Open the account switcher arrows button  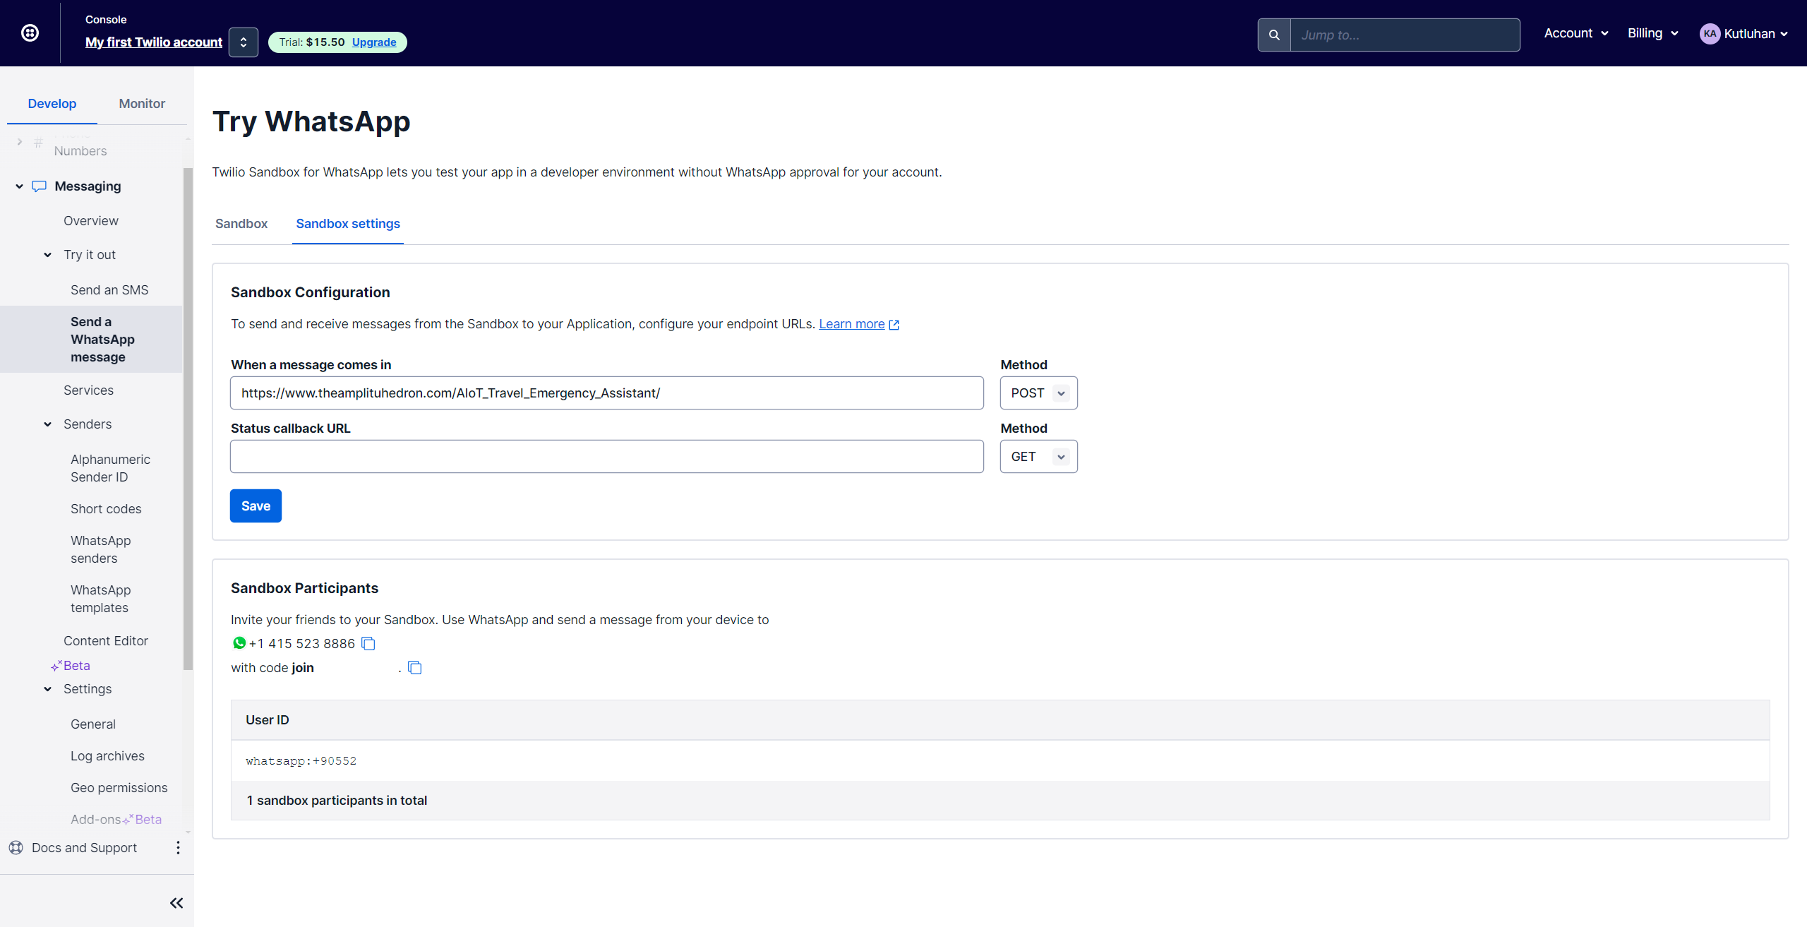coord(244,42)
